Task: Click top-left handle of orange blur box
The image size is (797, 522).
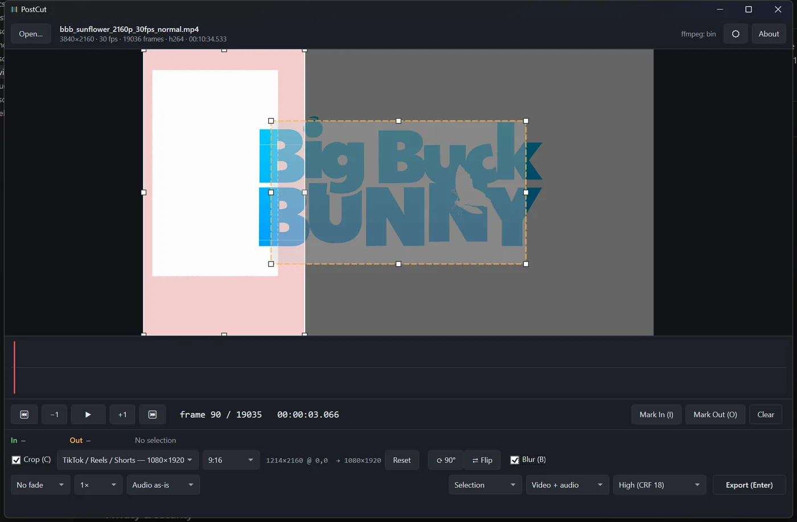Action: coord(271,121)
